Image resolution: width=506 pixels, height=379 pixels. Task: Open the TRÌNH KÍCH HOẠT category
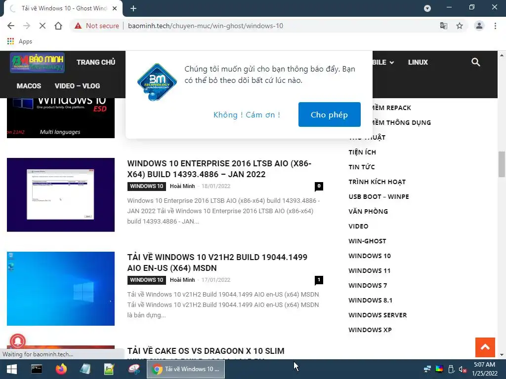(x=377, y=182)
